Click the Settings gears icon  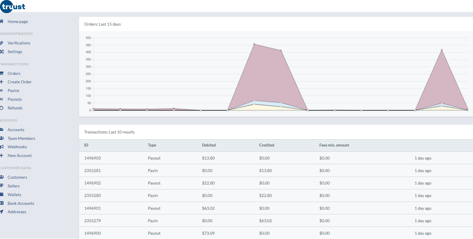click(2, 52)
